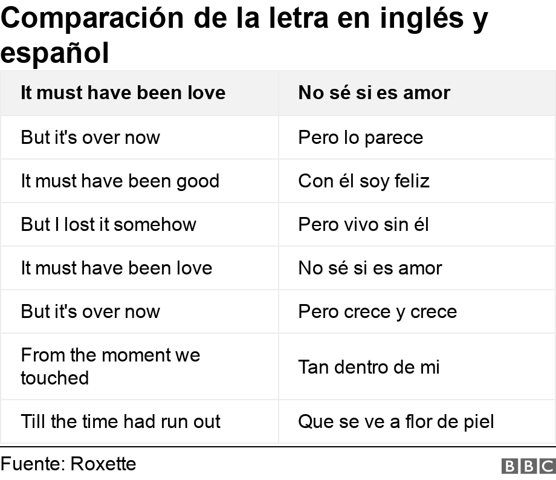Screen dimensions: 556x480
Task: Click the 'Que se ve a flor de piel' cell
Action: (417, 421)
